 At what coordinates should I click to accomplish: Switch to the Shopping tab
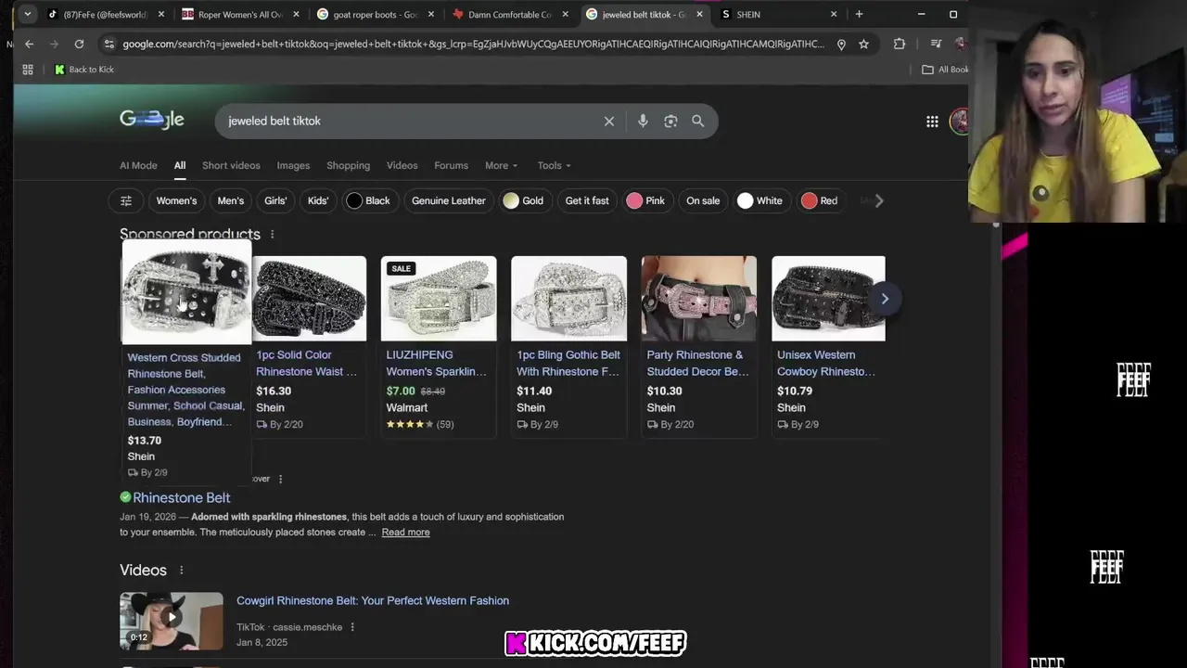click(x=348, y=165)
